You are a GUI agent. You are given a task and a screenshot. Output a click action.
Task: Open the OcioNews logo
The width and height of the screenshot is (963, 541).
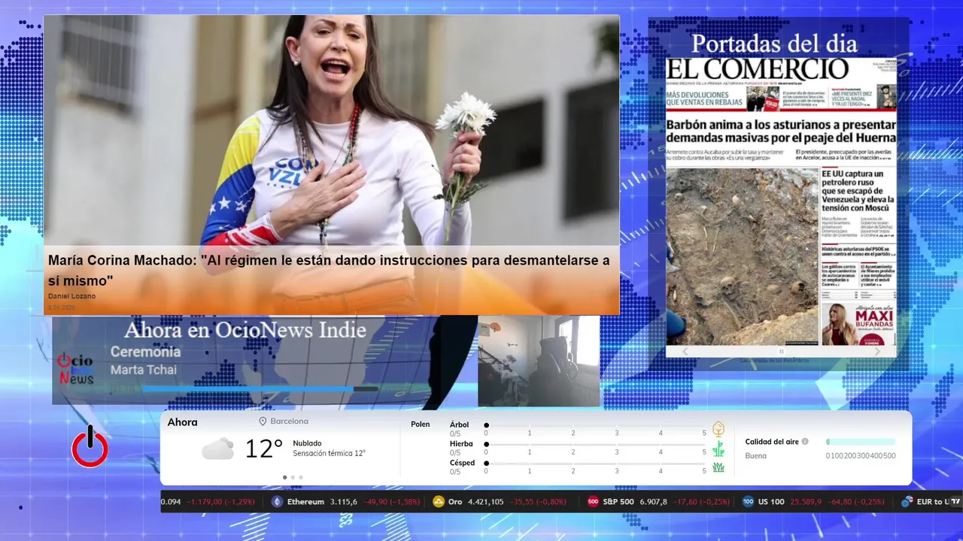[76, 369]
